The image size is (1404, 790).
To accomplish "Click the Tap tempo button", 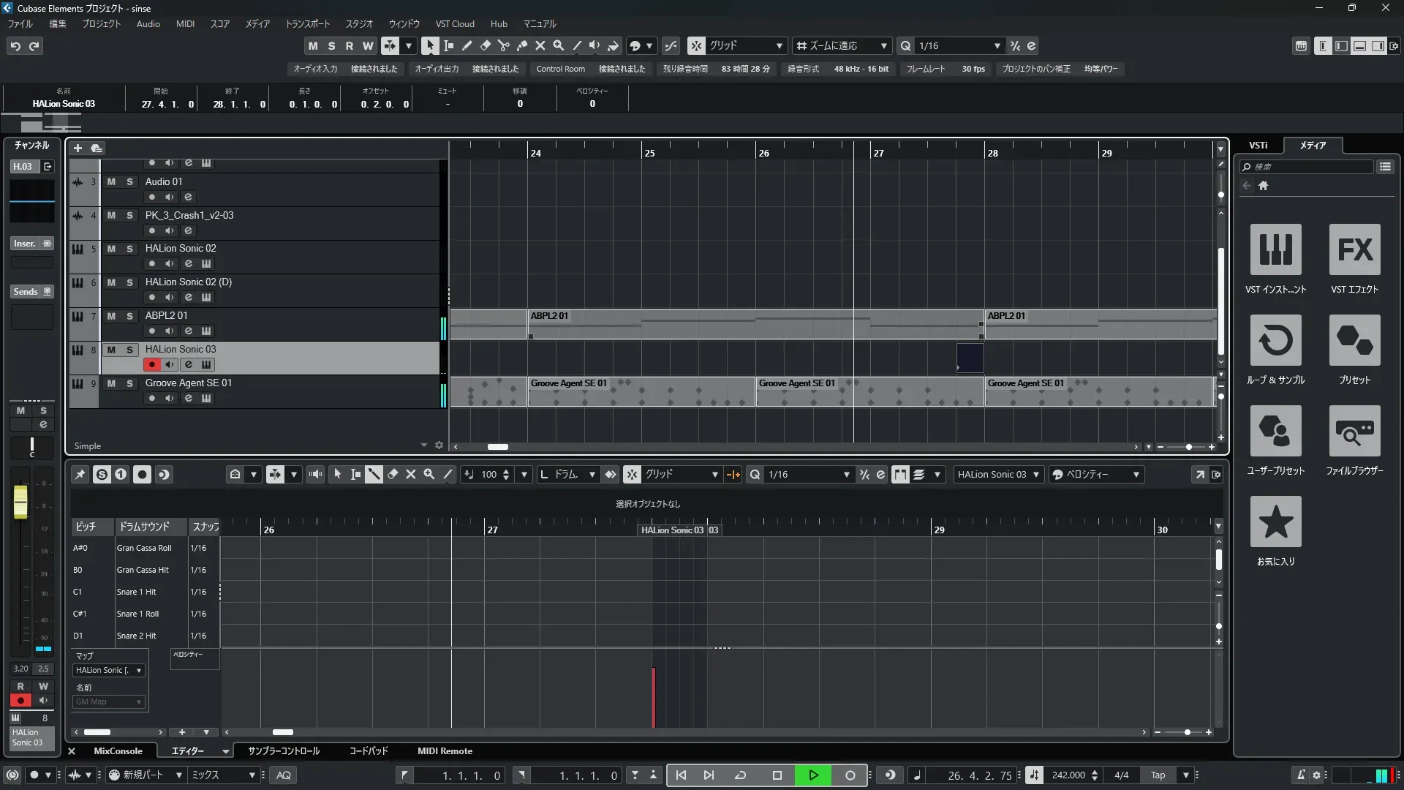I will 1158,775.
